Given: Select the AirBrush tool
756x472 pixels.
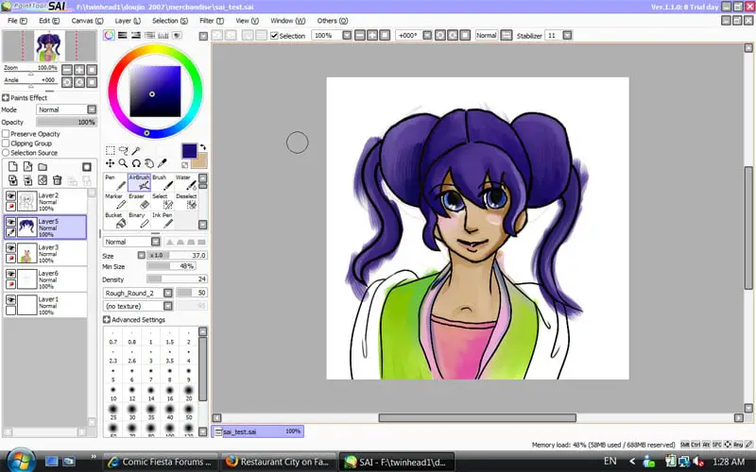Looking at the screenshot, I should [139, 182].
